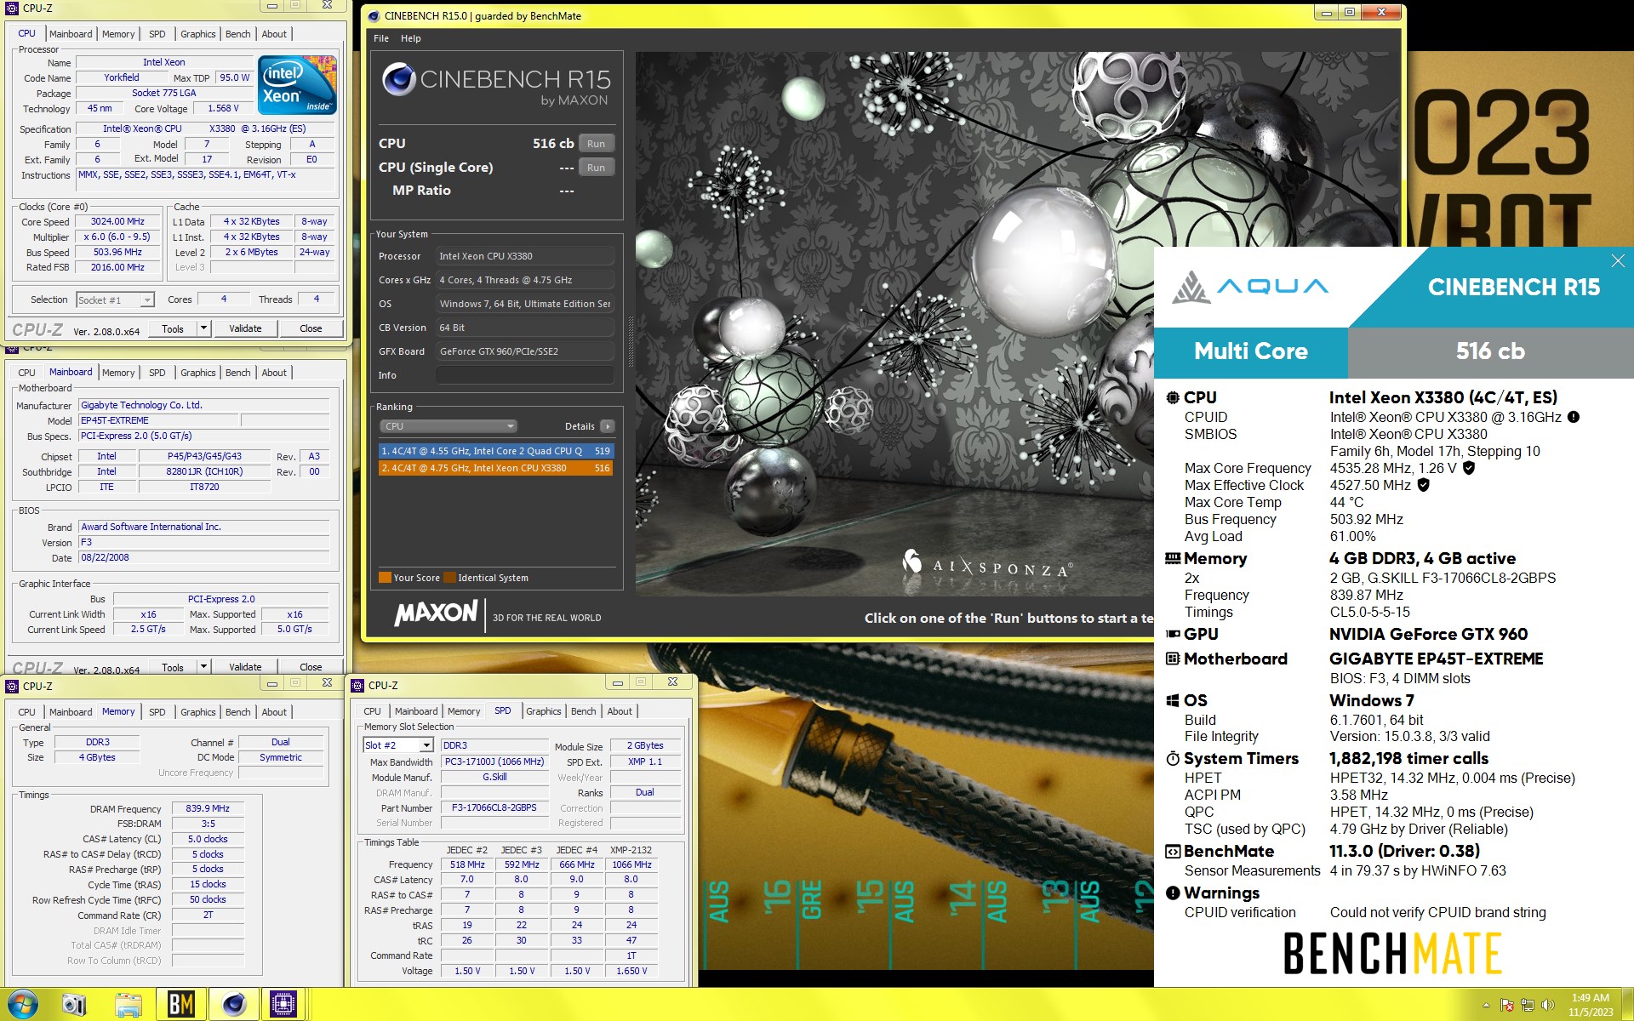Click the Identical System legend swatch
The height and width of the screenshot is (1021, 1634).
click(x=450, y=578)
